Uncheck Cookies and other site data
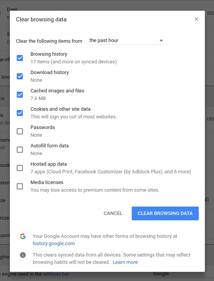This screenshot has height=281, width=214. 20,113
